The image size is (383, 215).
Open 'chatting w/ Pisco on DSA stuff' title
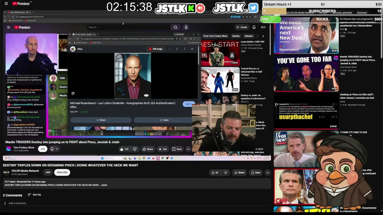pos(357,96)
